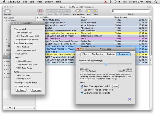160x120 pixels.
Task: Expand the REMINDERS mailbox section
Action: pos(4,50)
